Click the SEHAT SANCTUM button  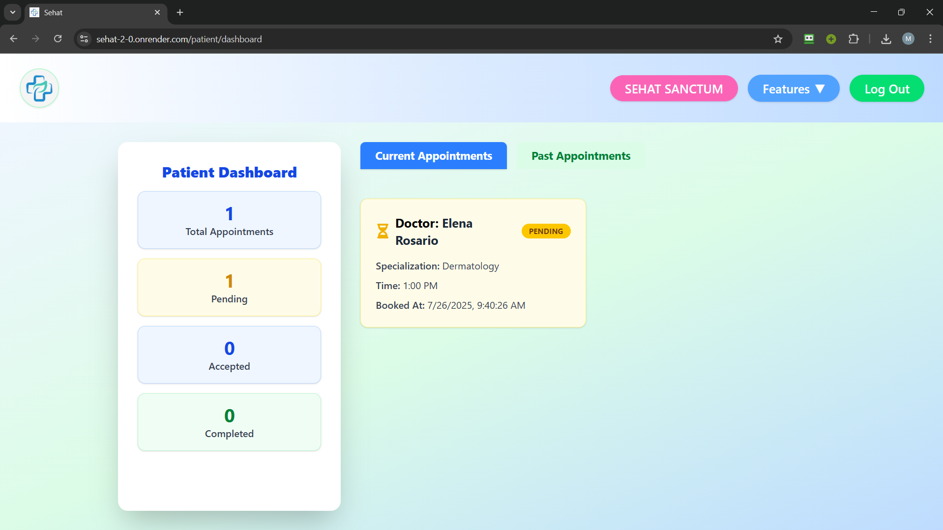pos(674,89)
